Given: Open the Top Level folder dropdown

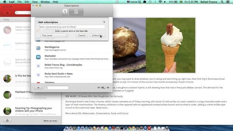Looking at the screenshot, I should 54,35.
